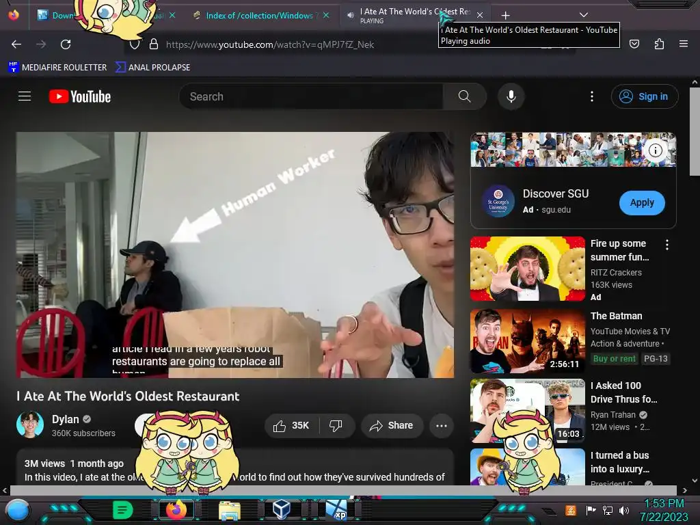This screenshot has height=525, width=700.
Task: Switch to the I Ate At The World's Oldest Restaurant tab
Action: point(415,15)
